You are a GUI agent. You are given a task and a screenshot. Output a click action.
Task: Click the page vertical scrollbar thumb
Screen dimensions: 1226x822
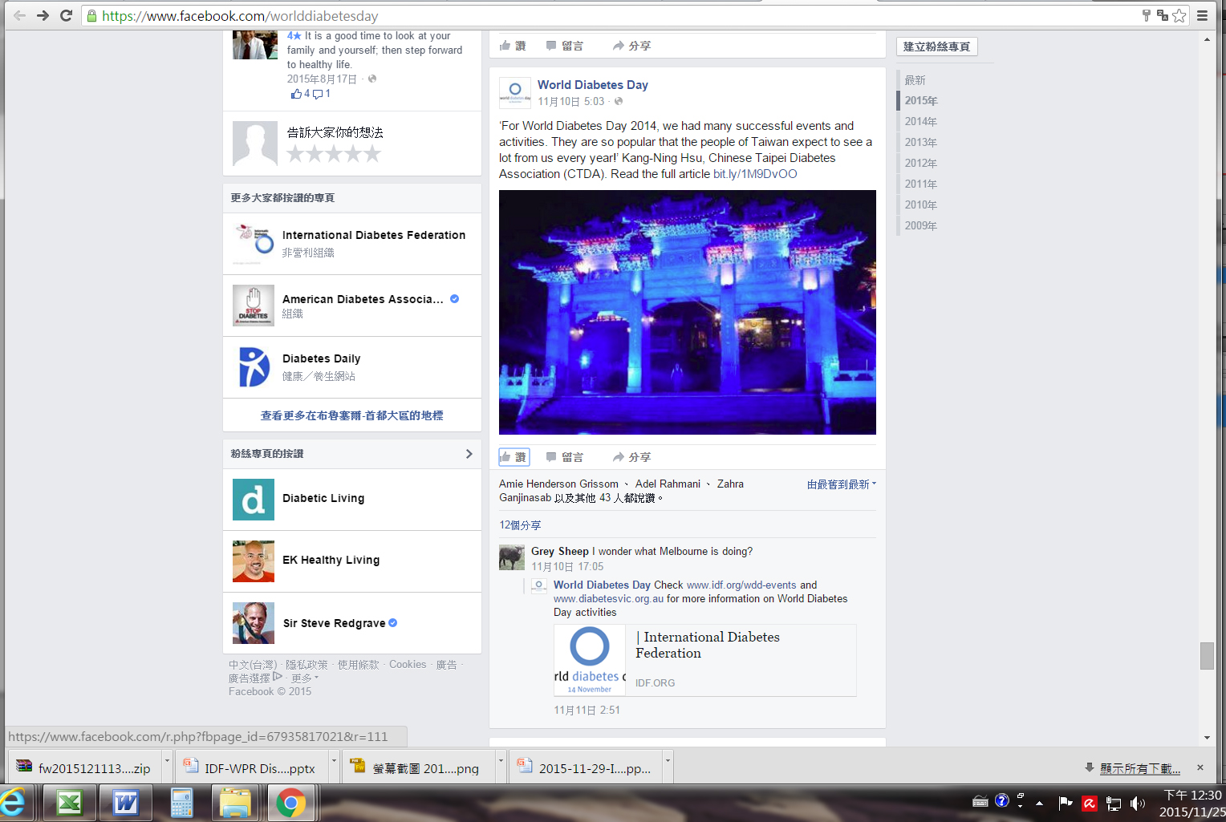tap(1207, 655)
